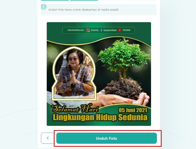Click the "Selamat Hari" script text
The width and height of the screenshot is (196, 149).
(75, 108)
